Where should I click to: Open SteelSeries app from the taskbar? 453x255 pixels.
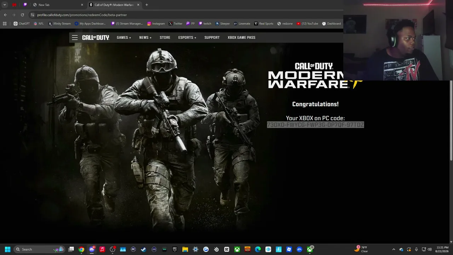coord(216,249)
